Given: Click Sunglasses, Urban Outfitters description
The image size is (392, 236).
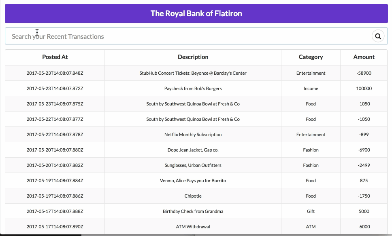Looking at the screenshot, I should (193, 165).
